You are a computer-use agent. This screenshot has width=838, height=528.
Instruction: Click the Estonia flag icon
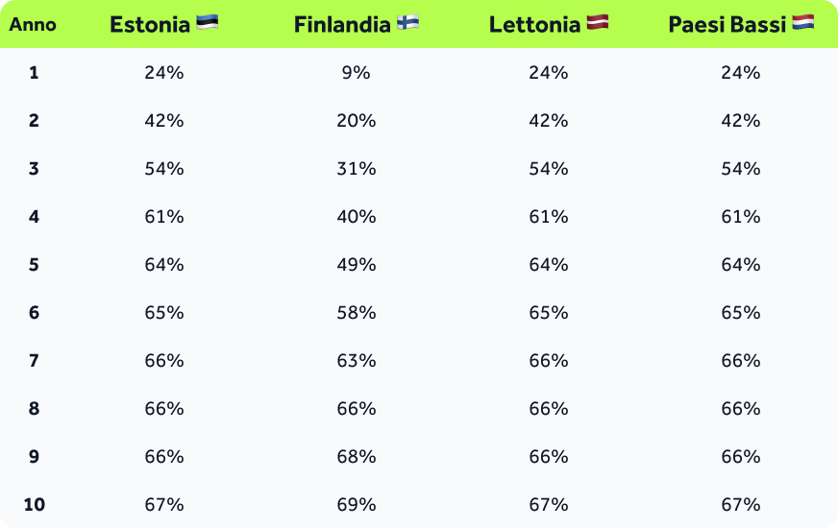click(x=207, y=23)
